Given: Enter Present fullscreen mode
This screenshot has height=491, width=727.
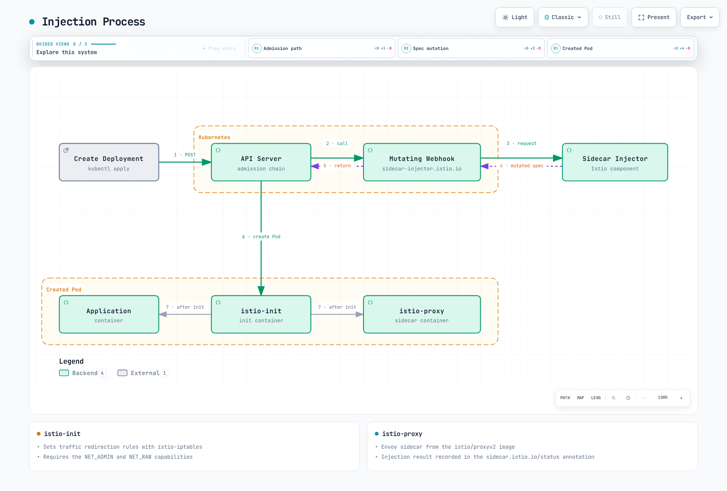Looking at the screenshot, I should (654, 17).
